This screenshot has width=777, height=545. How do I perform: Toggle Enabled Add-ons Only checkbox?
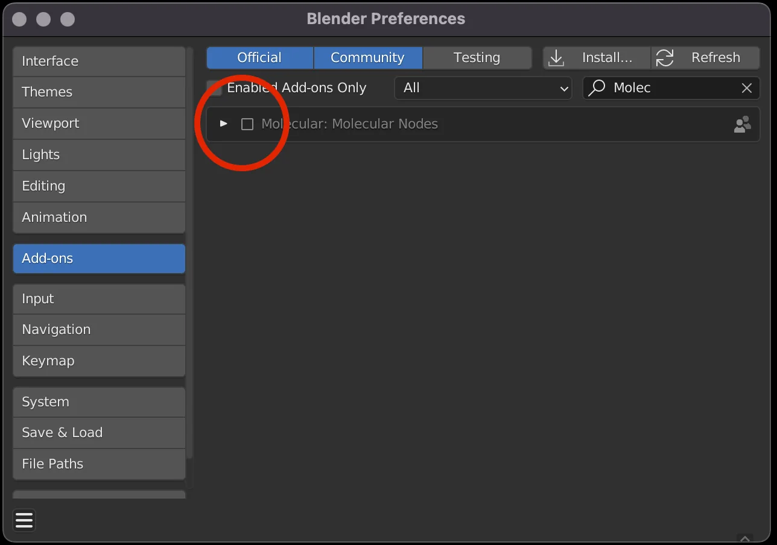(214, 88)
